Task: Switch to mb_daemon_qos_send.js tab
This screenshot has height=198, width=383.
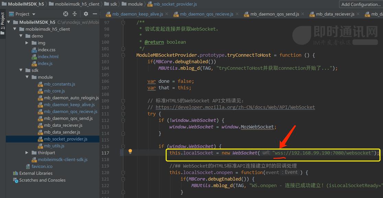Action: point(274,14)
